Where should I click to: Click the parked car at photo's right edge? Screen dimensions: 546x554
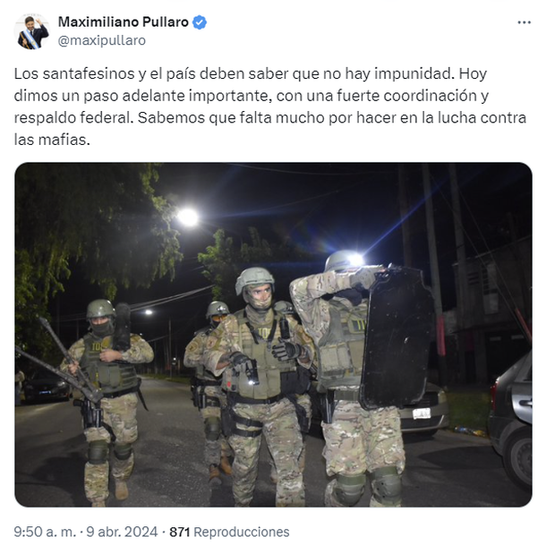pos(511,421)
